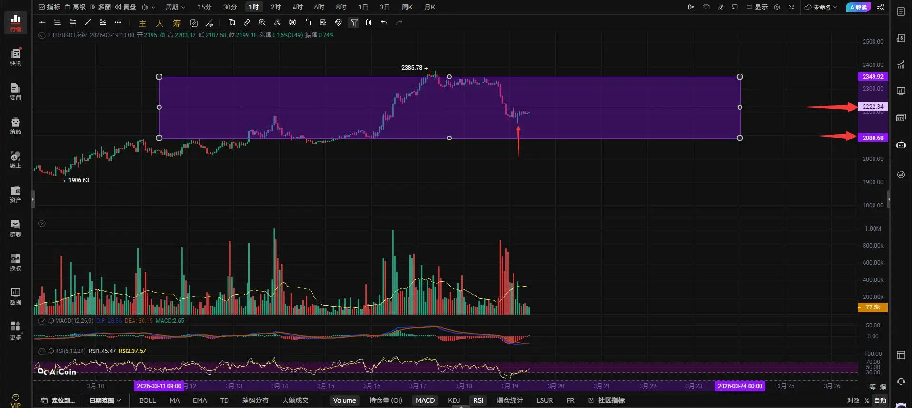Viewport: 912px width, 408px height.
Task: Select the ruler measure tool
Action: (x=247, y=22)
